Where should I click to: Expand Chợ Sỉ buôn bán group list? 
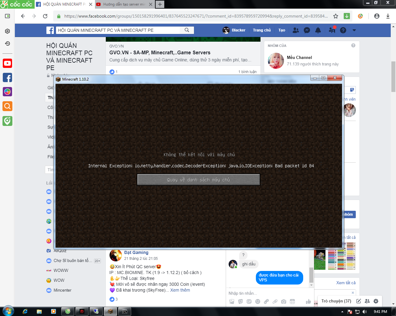[97, 260]
